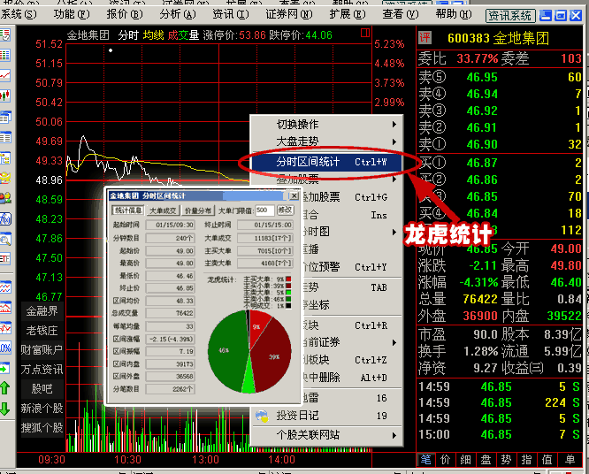Open the 分析 menu
This screenshot has height=474, width=589.
pos(177,14)
